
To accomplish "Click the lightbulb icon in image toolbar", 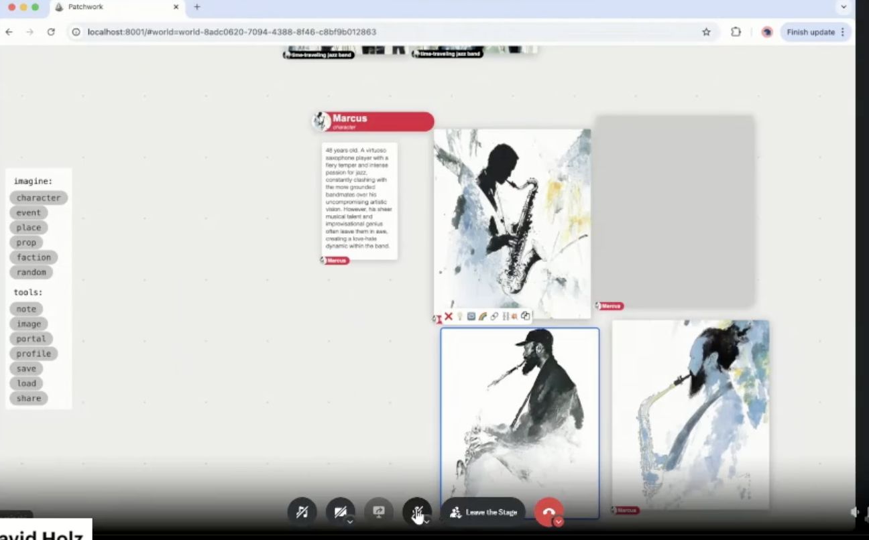I will click(x=460, y=316).
